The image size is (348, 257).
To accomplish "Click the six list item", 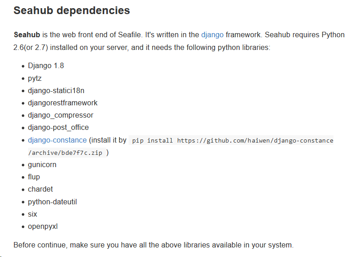I will click(x=32, y=214).
